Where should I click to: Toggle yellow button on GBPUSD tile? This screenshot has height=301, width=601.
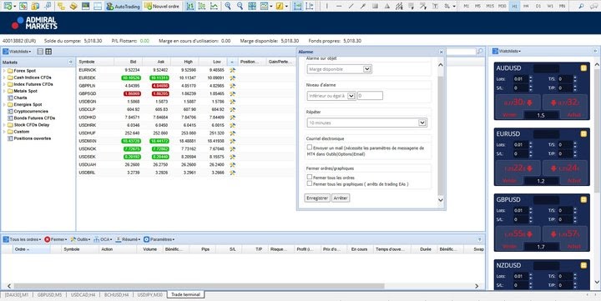[583, 200]
